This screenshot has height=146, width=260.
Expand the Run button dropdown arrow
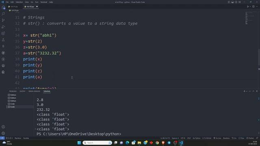point(250,6)
